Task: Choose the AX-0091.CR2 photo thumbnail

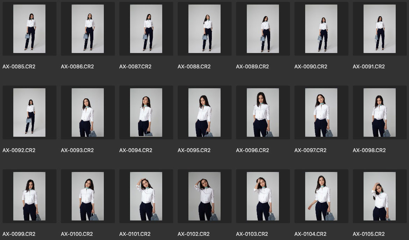Action: [380, 29]
